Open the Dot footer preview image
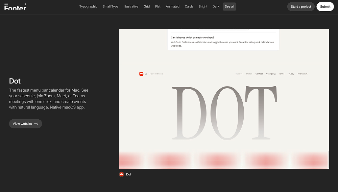338x192 pixels. click(224, 99)
